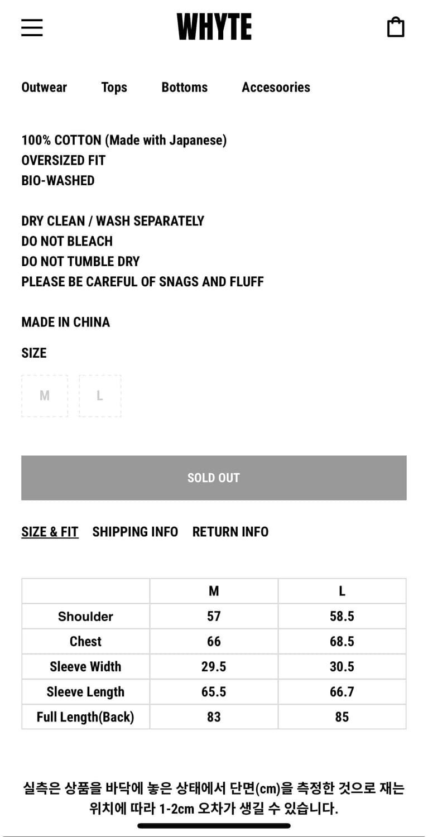This screenshot has height=837, width=428.
Task: Click the Shoulder row label
Action: pyautogui.click(x=85, y=616)
